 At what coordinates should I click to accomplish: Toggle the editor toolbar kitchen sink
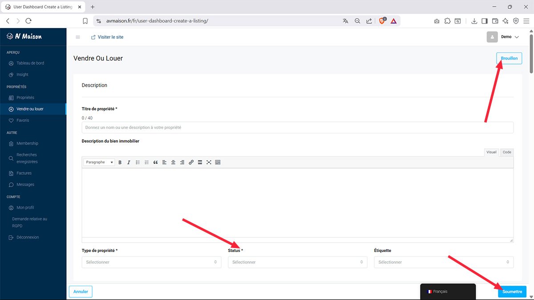coord(218,163)
